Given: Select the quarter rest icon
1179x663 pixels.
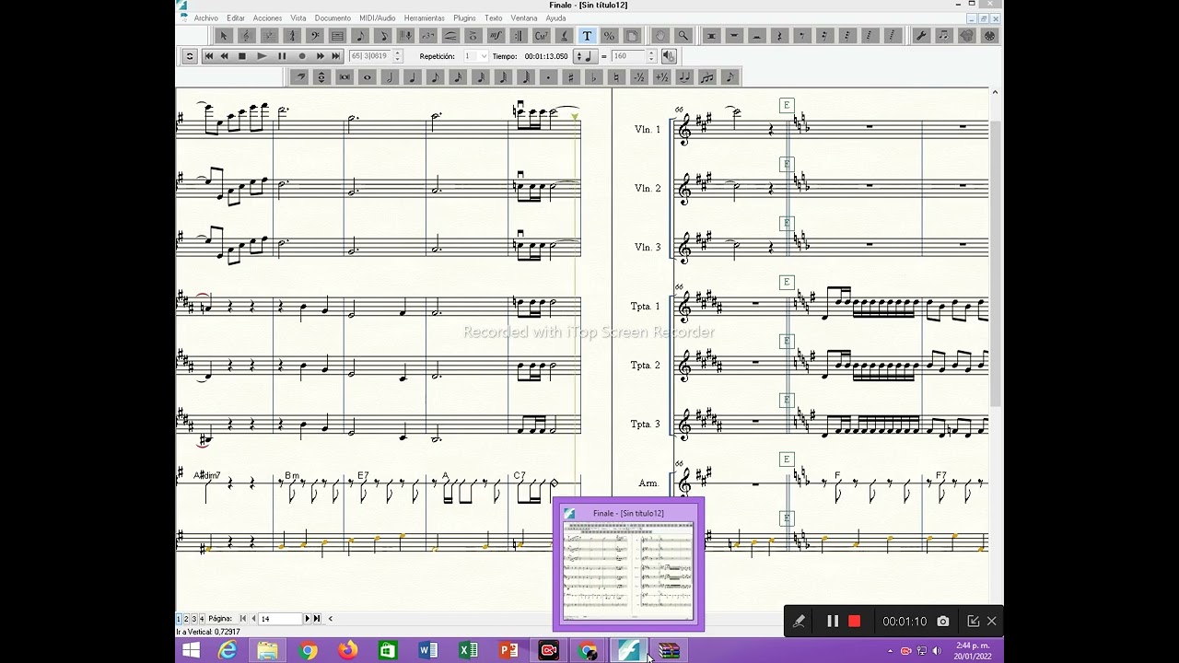Looking at the screenshot, I should 779,36.
